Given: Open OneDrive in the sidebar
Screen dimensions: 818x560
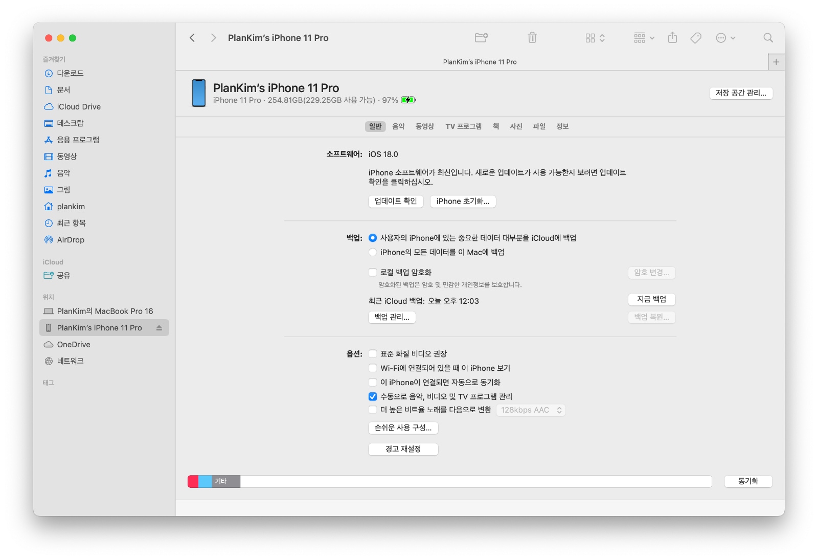Looking at the screenshot, I should click(x=74, y=345).
